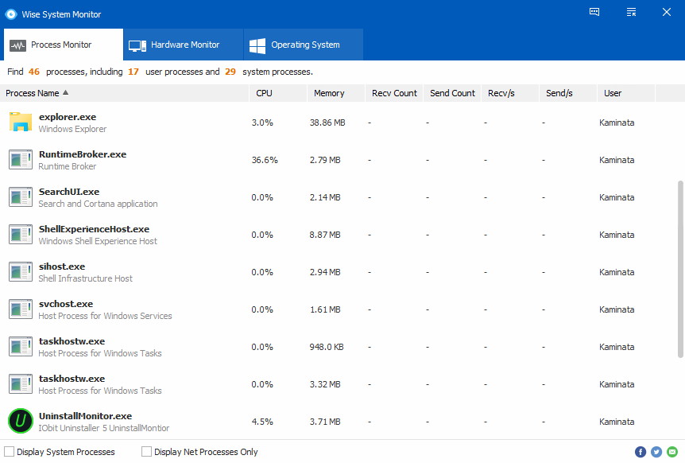Select the ShellExperienceHost.exe process name
This screenshot has height=463, width=685.
[x=94, y=229]
